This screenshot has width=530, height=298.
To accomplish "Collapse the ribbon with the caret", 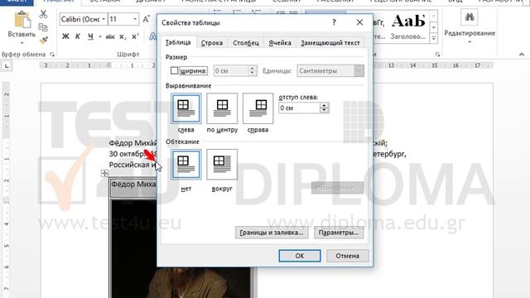I will pos(522,54).
